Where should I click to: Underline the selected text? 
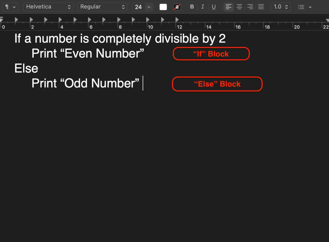(214, 7)
